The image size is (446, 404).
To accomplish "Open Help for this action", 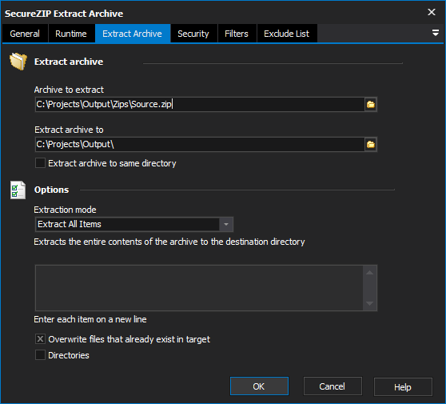I will 403,387.
